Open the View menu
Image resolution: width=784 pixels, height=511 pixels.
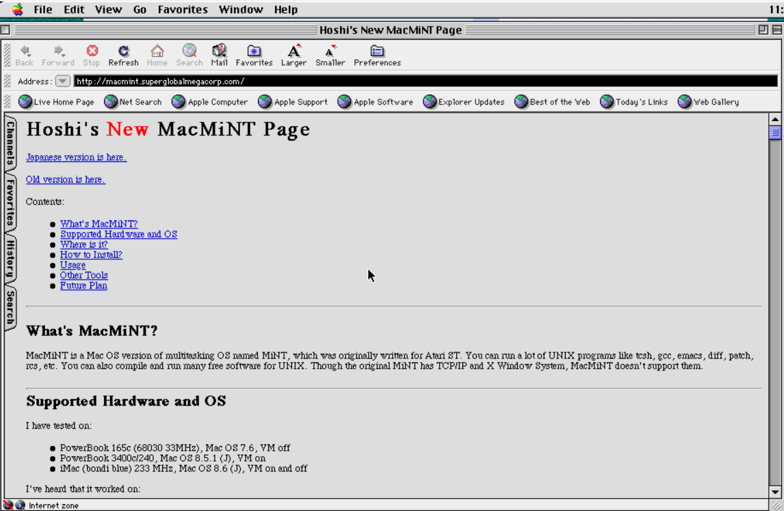tap(109, 10)
